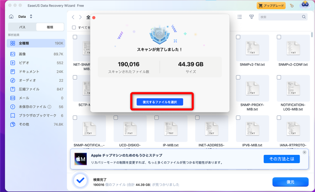Dismiss the Apple chip banner
The height and width of the screenshot is (192, 315).
pos(304,152)
